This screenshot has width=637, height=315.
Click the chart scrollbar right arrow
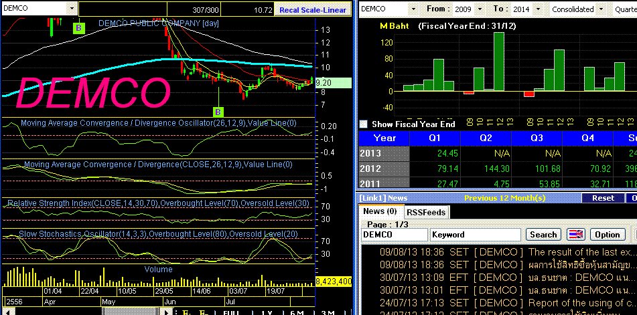pyautogui.click(x=167, y=312)
